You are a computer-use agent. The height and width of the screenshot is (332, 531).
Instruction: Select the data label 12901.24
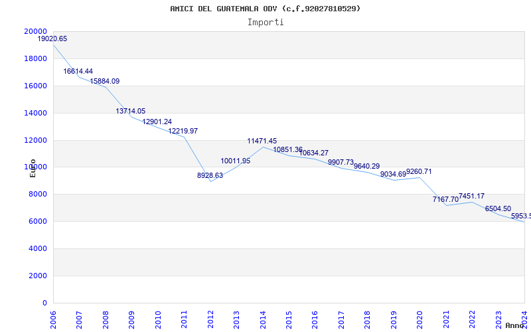[x=157, y=122]
